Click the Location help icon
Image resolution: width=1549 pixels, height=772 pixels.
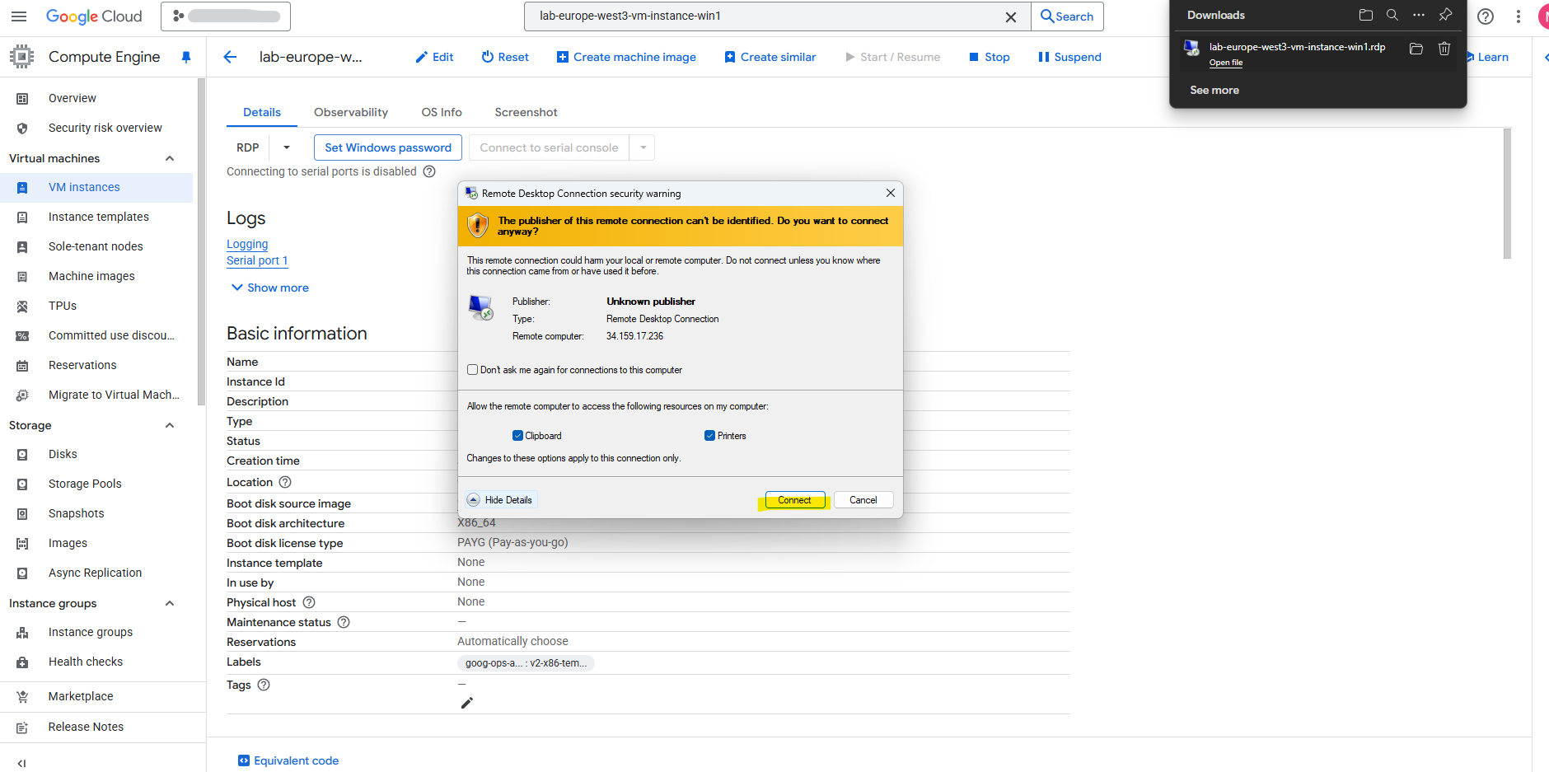(285, 482)
